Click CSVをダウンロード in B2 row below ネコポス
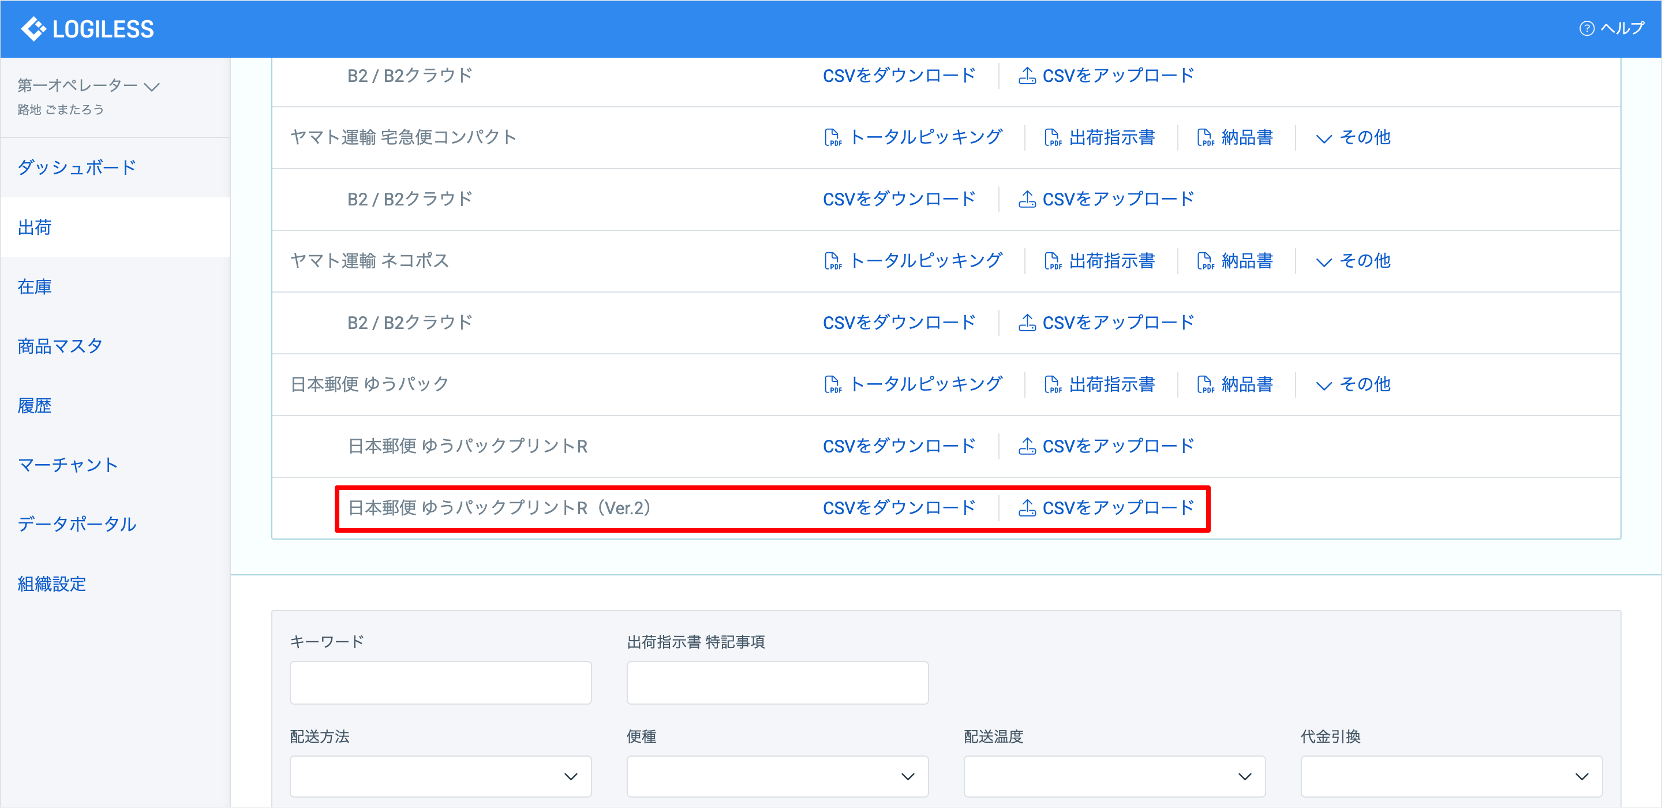 click(900, 322)
